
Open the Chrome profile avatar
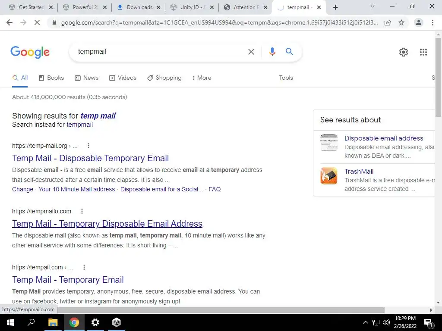point(419,22)
